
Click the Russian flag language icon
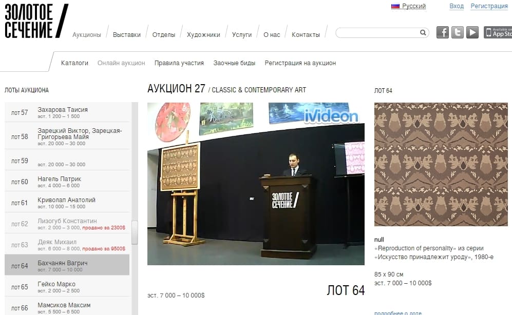pos(395,6)
